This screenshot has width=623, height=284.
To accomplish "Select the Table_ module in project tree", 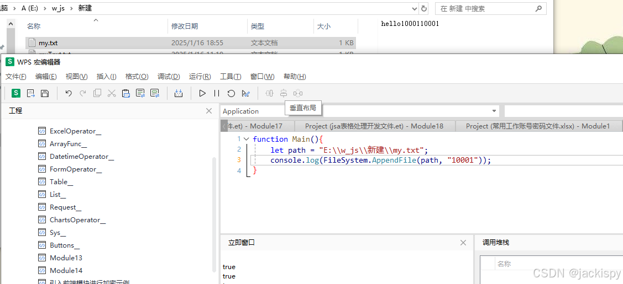I will point(61,182).
